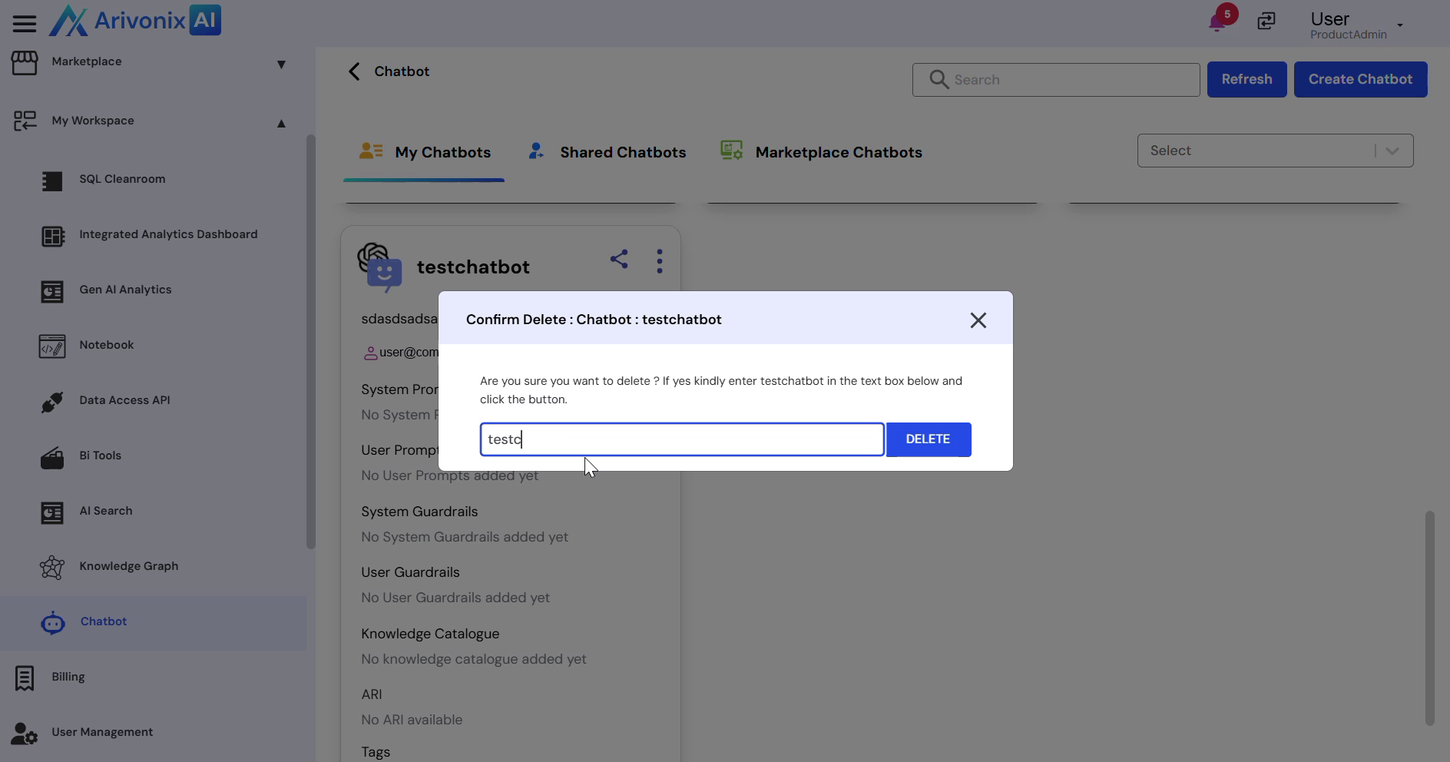
Task: Focus the delete confirmation text box
Action: tap(682, 439)
